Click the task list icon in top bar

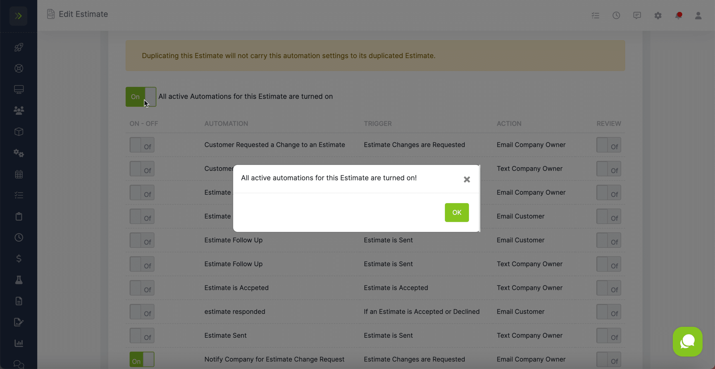click(x=595, y=15)
